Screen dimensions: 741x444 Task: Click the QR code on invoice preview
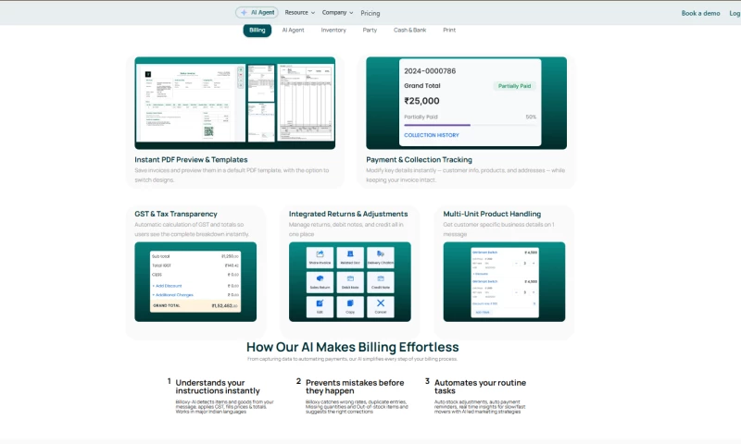click(209, 131)
